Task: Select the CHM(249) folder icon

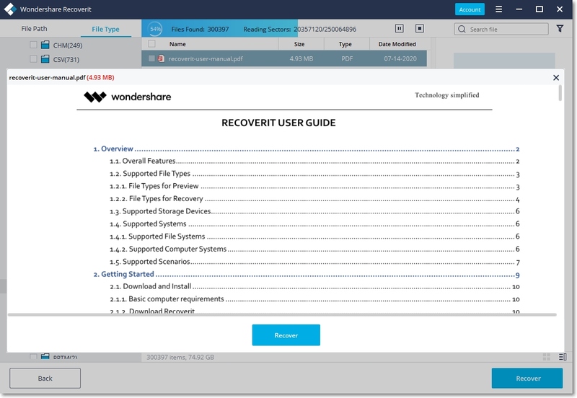Action: click(x=45, y=45)
